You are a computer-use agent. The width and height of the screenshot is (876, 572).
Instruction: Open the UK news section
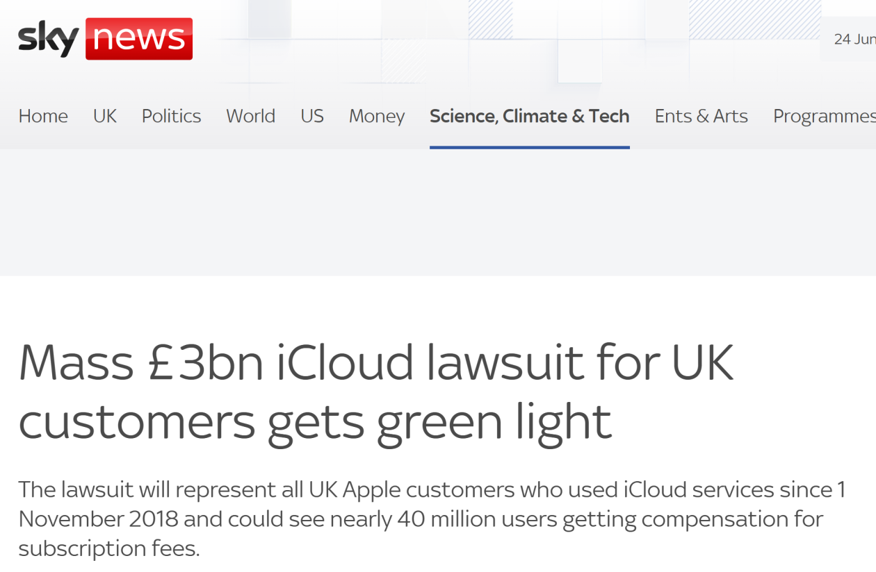(x=105, y=116)
